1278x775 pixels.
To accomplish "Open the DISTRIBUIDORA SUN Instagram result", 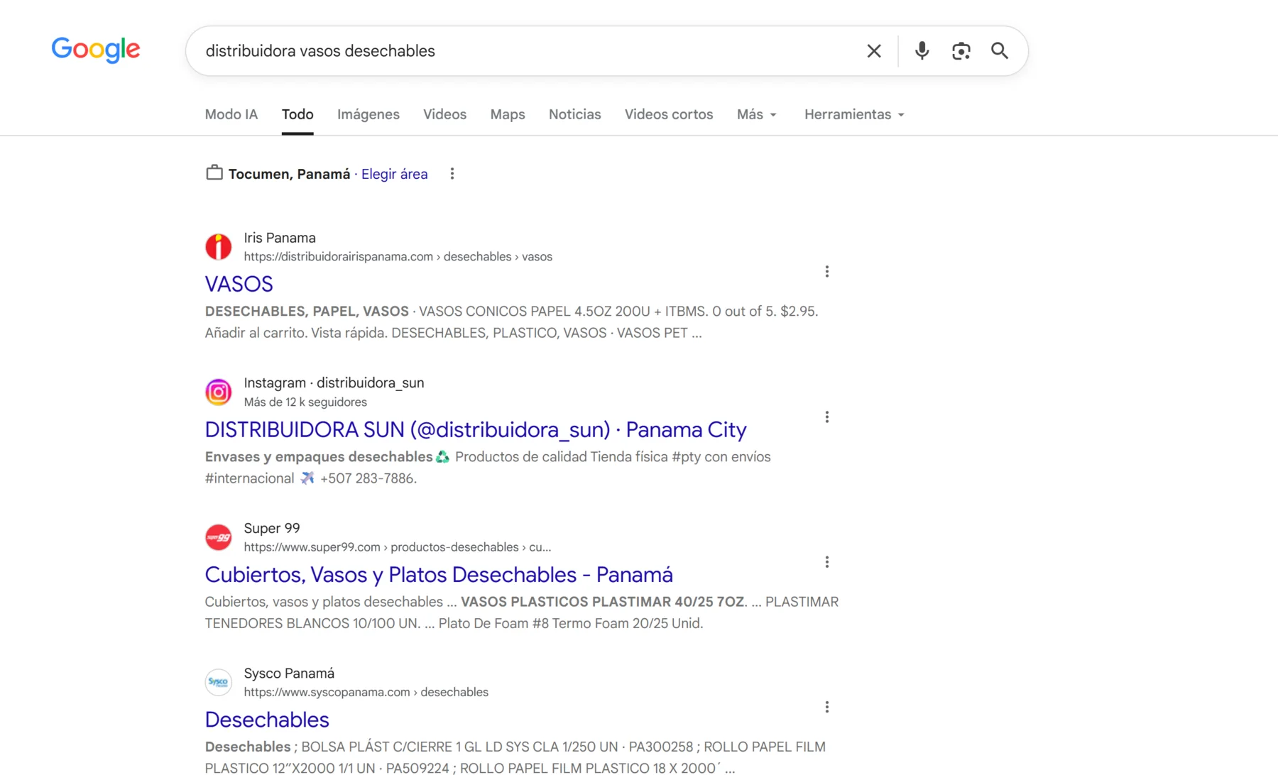I will tap(476, 429).
